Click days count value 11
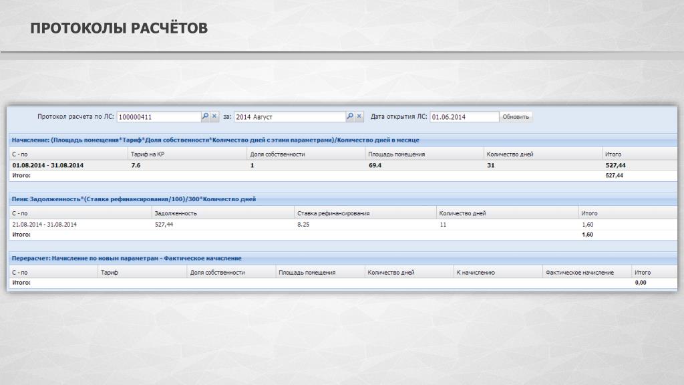 coord(443,225)
